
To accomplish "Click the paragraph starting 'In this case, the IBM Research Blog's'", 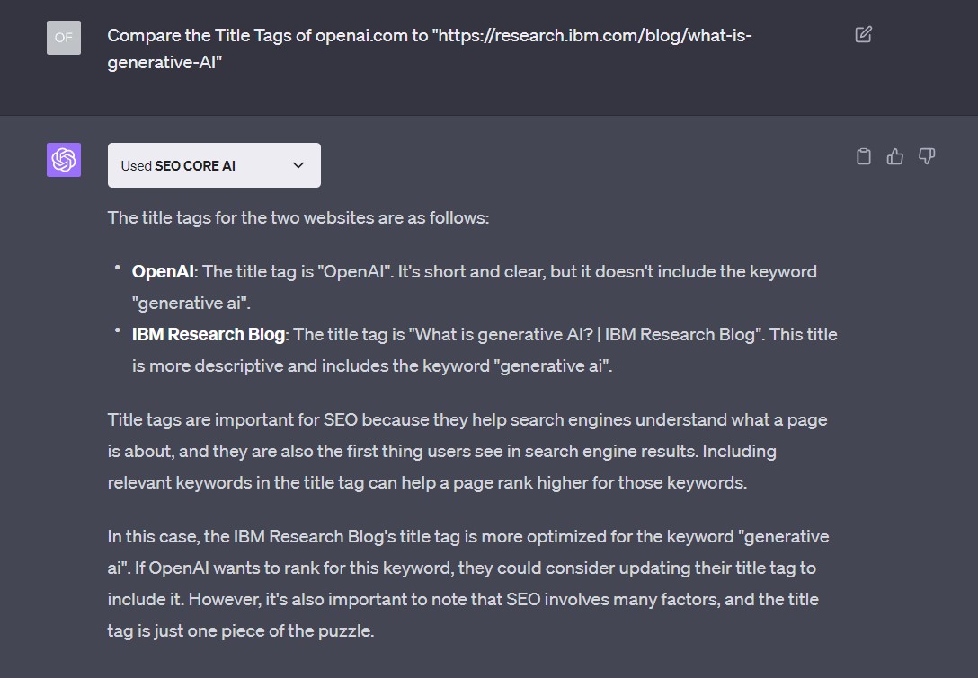I will pos(468,584).
